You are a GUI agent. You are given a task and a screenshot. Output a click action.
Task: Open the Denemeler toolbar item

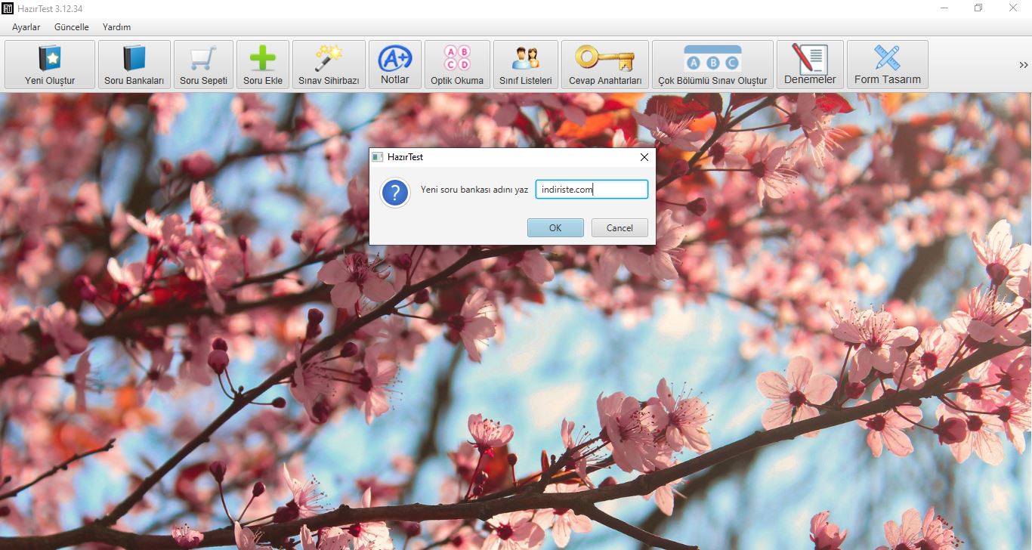pyautogui.click(x=810, y=65)
